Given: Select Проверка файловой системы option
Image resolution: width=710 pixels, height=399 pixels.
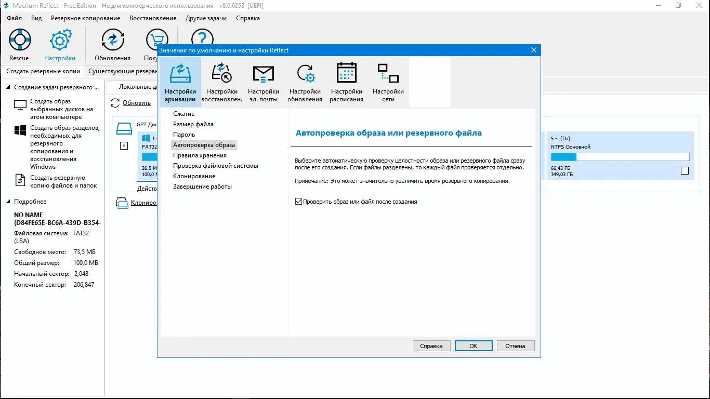Looking at the screenshot, I should pos(216,166).
